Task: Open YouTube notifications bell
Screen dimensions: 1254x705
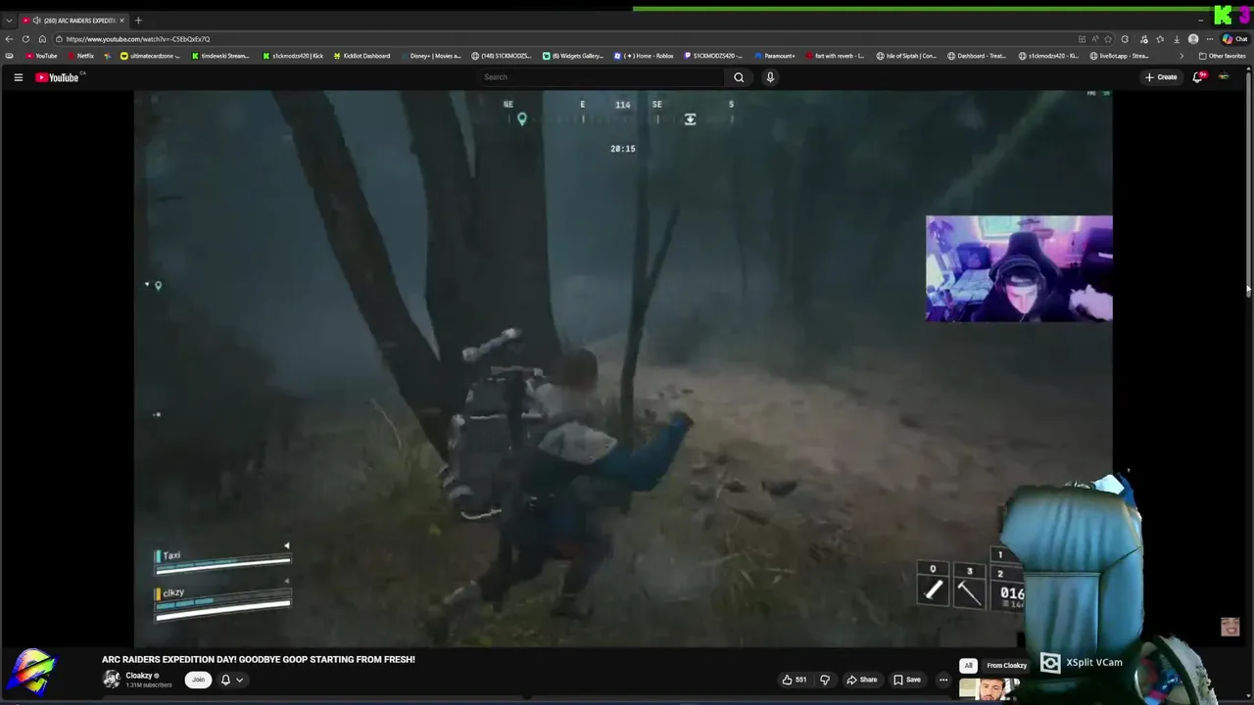Action: (x=1197, y=77)
